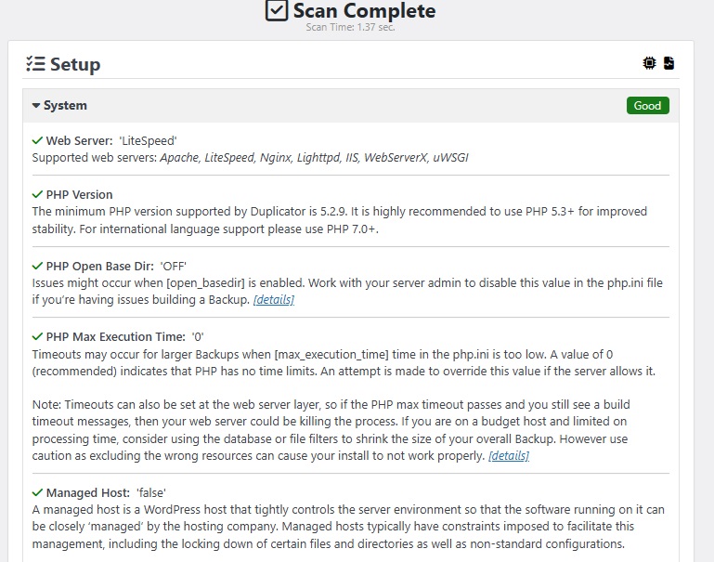
Task: Click the green check beside Managed Host
Action: pos(37,492)
